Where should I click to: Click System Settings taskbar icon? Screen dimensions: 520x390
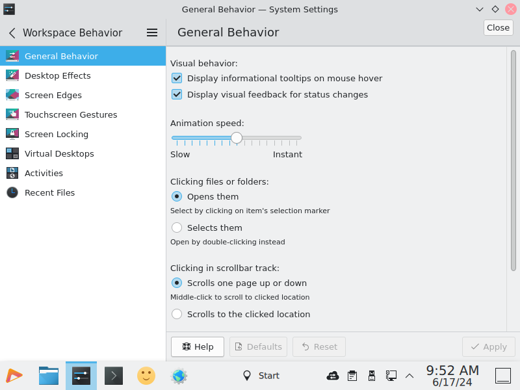tap(81, 376)
